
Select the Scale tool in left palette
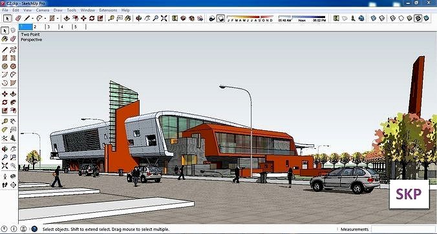(5, 111)
